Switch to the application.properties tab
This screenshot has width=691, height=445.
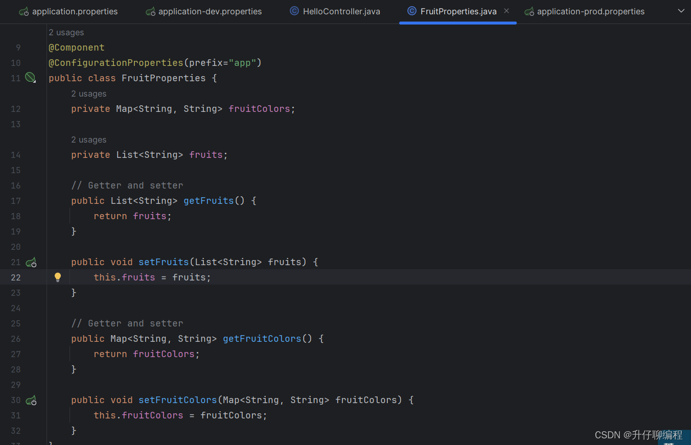tap(68, 11)
